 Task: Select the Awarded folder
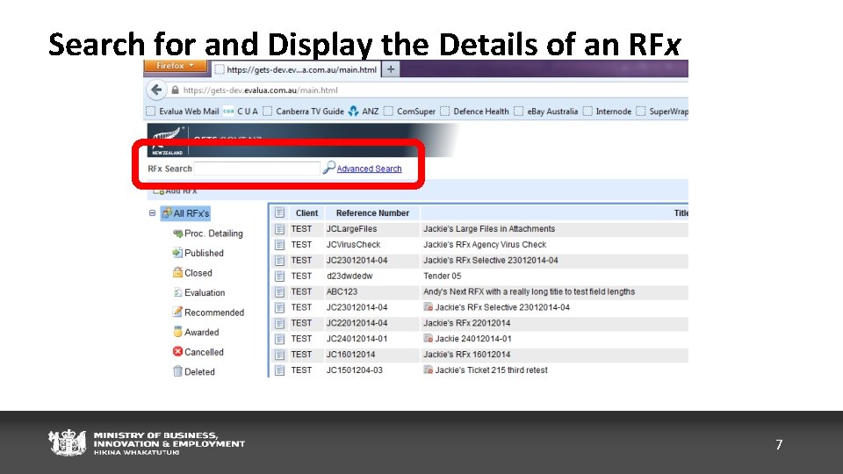pyautogui.click(x=202, y=333)
